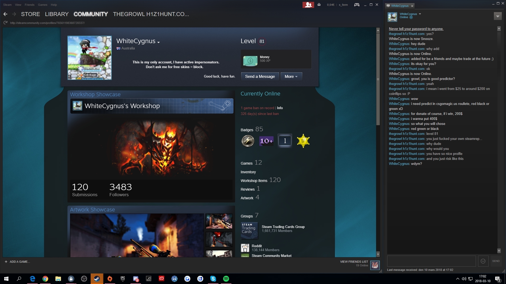Open the View menu
Viewport: 506px width, 284px height.
coord(18,5)
